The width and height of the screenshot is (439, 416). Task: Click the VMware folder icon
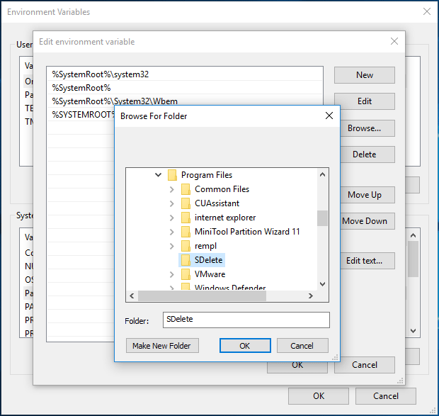click(x=186, y=274)
